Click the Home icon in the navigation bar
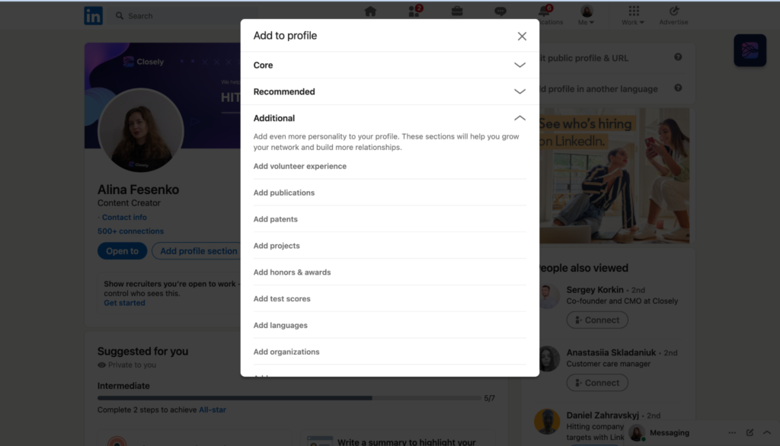Viewport: 780px width, 446px height. coord(370,11)
